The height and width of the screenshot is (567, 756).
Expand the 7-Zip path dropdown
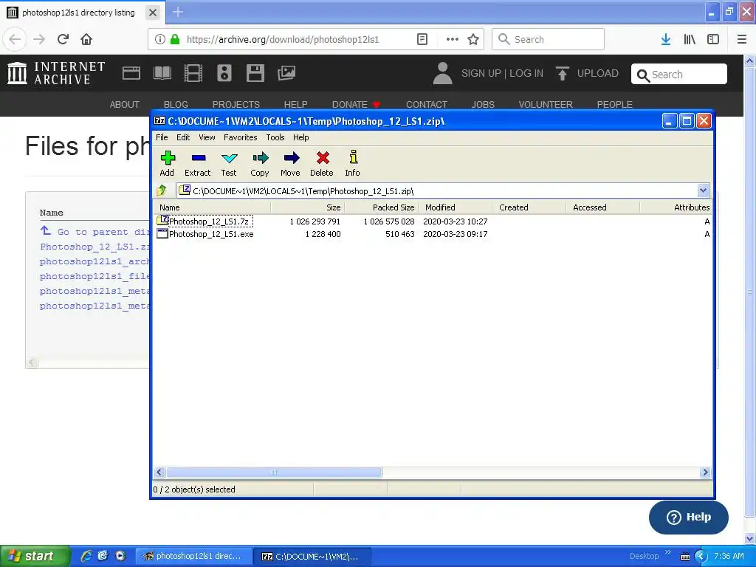coord(703,190)
